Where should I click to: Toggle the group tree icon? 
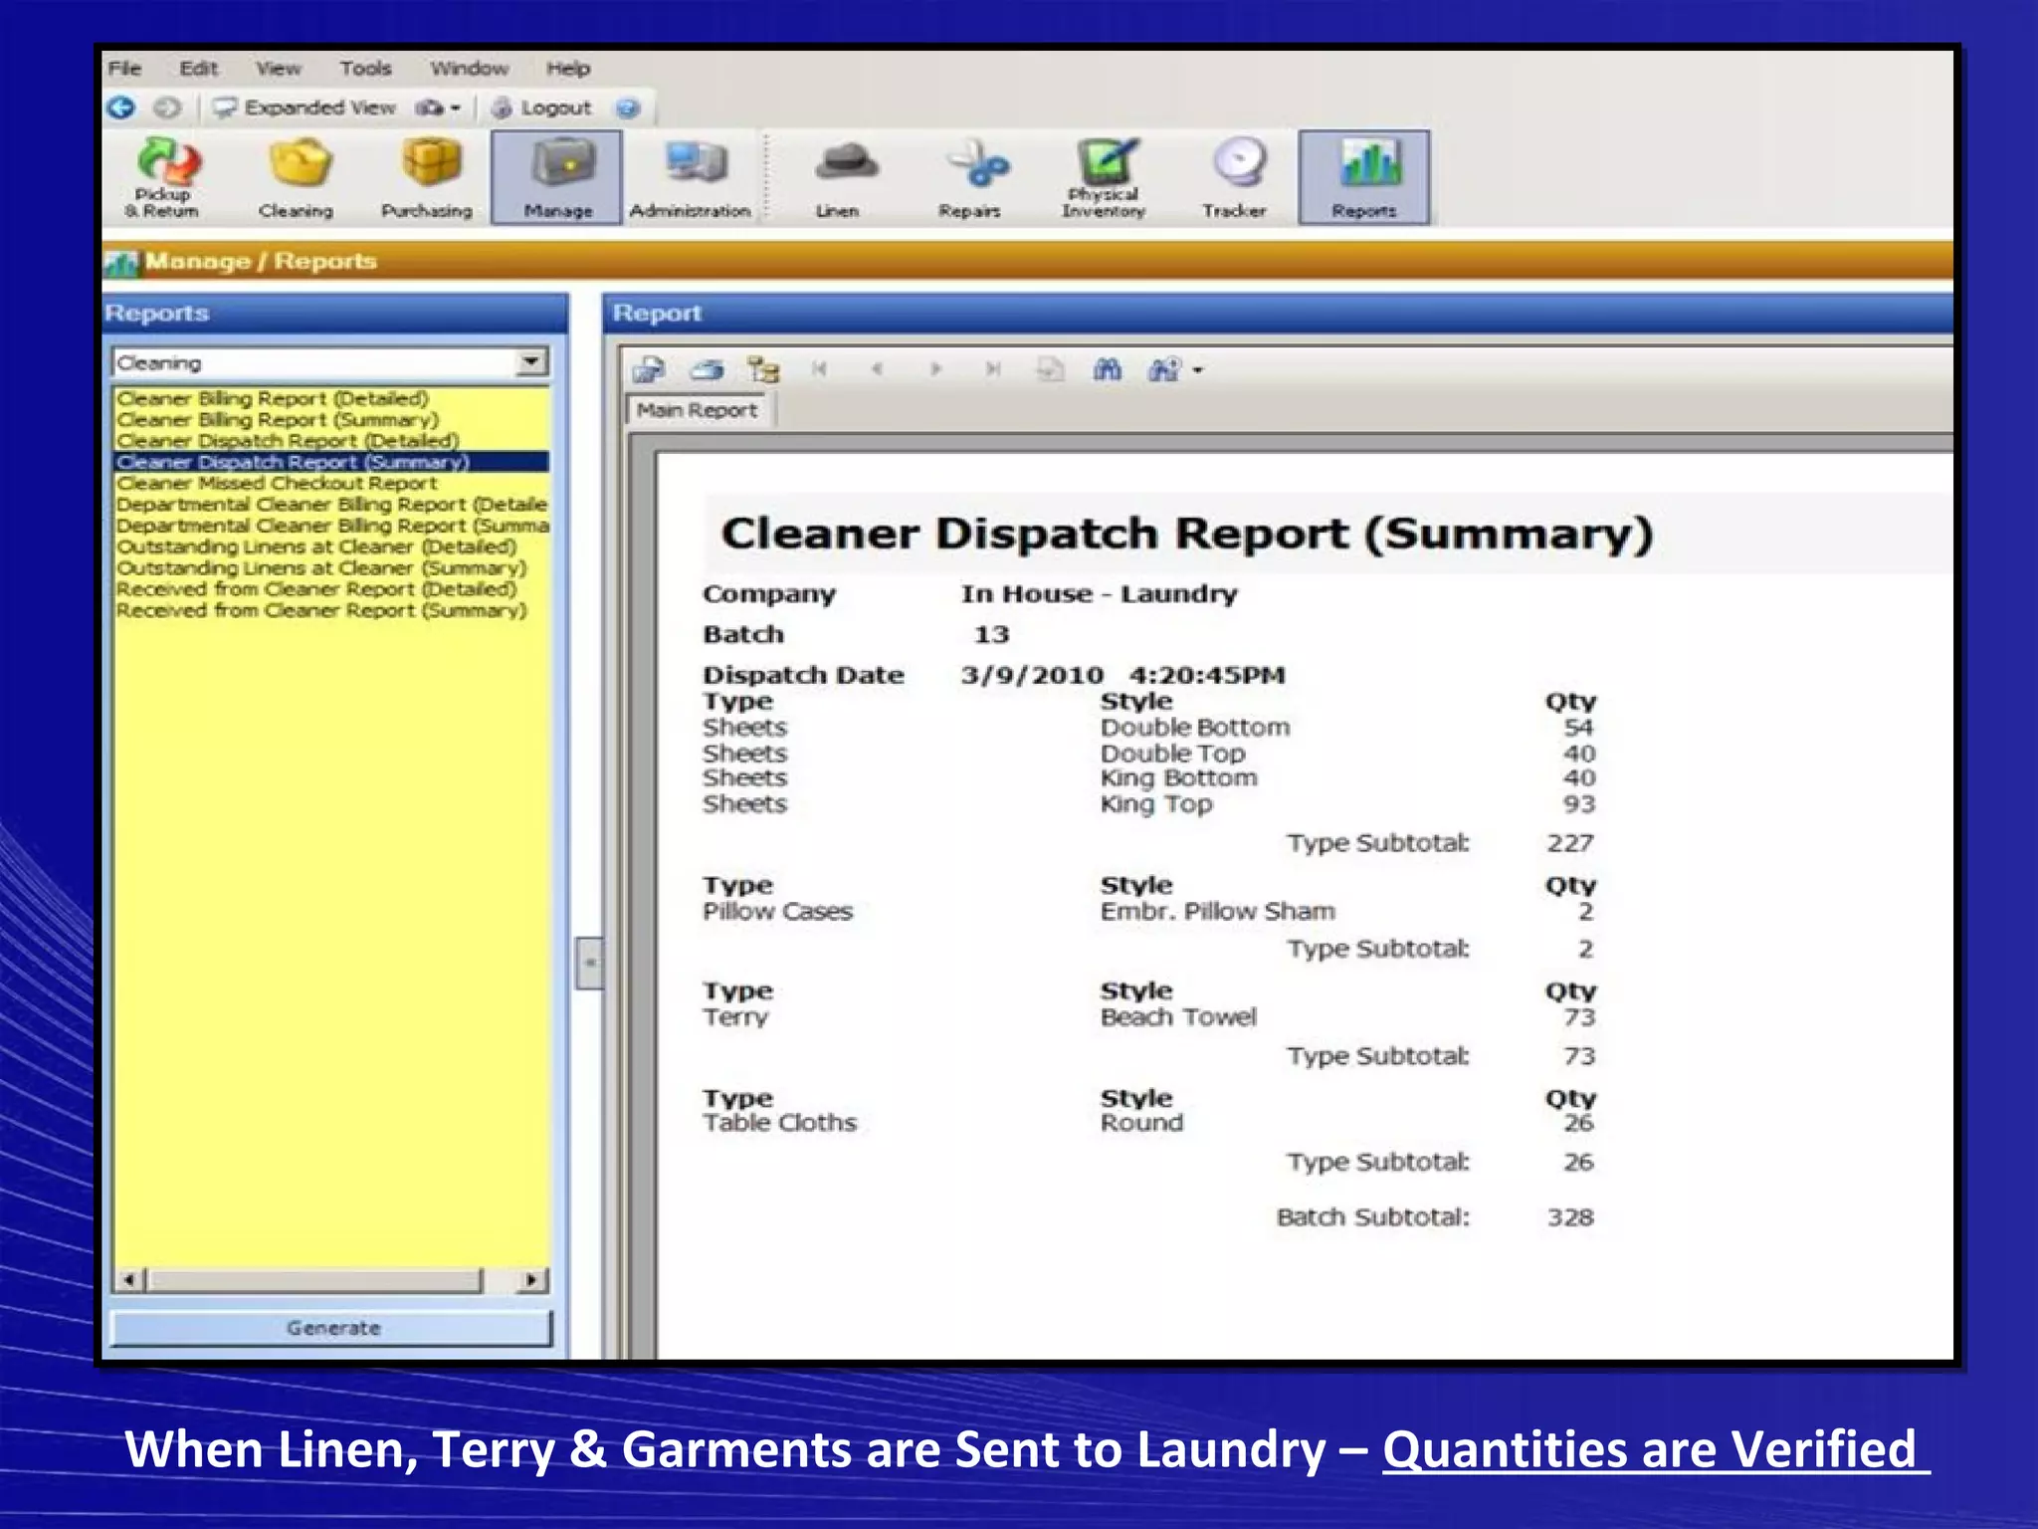point(763,370)
